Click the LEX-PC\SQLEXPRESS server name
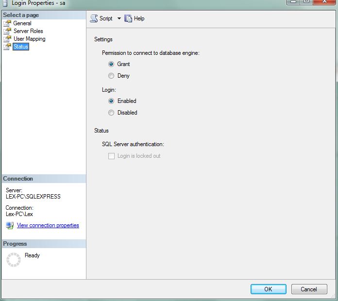This screenshot has height=301, width=338. 33,197
